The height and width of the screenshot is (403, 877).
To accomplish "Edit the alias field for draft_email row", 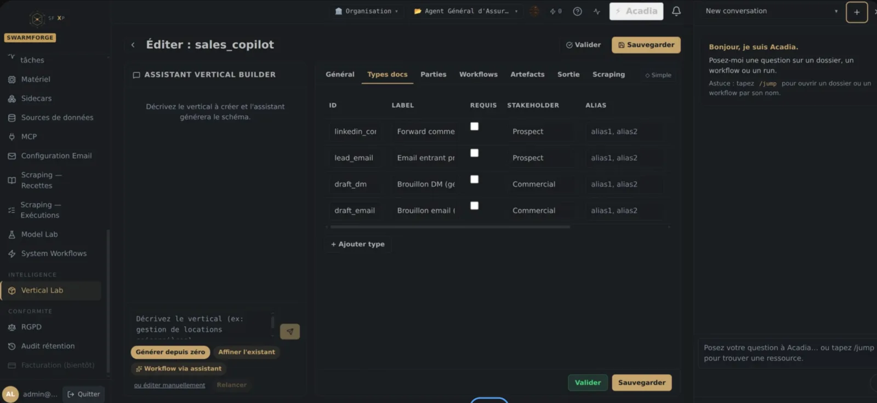I will click(624, 210).
